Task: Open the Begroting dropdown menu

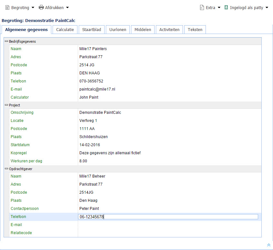Action: [x=20, y=7]
